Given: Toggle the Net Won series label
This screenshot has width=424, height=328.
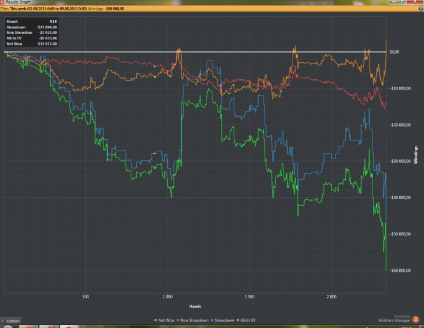Looking at the screenshot, I should [167, 320].
